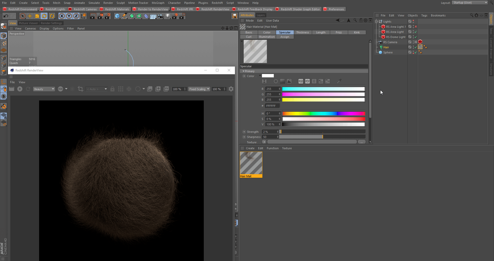Add a cube primitive object
The height and width of the screenshot is (261, 494).
(x=117, y=16)
